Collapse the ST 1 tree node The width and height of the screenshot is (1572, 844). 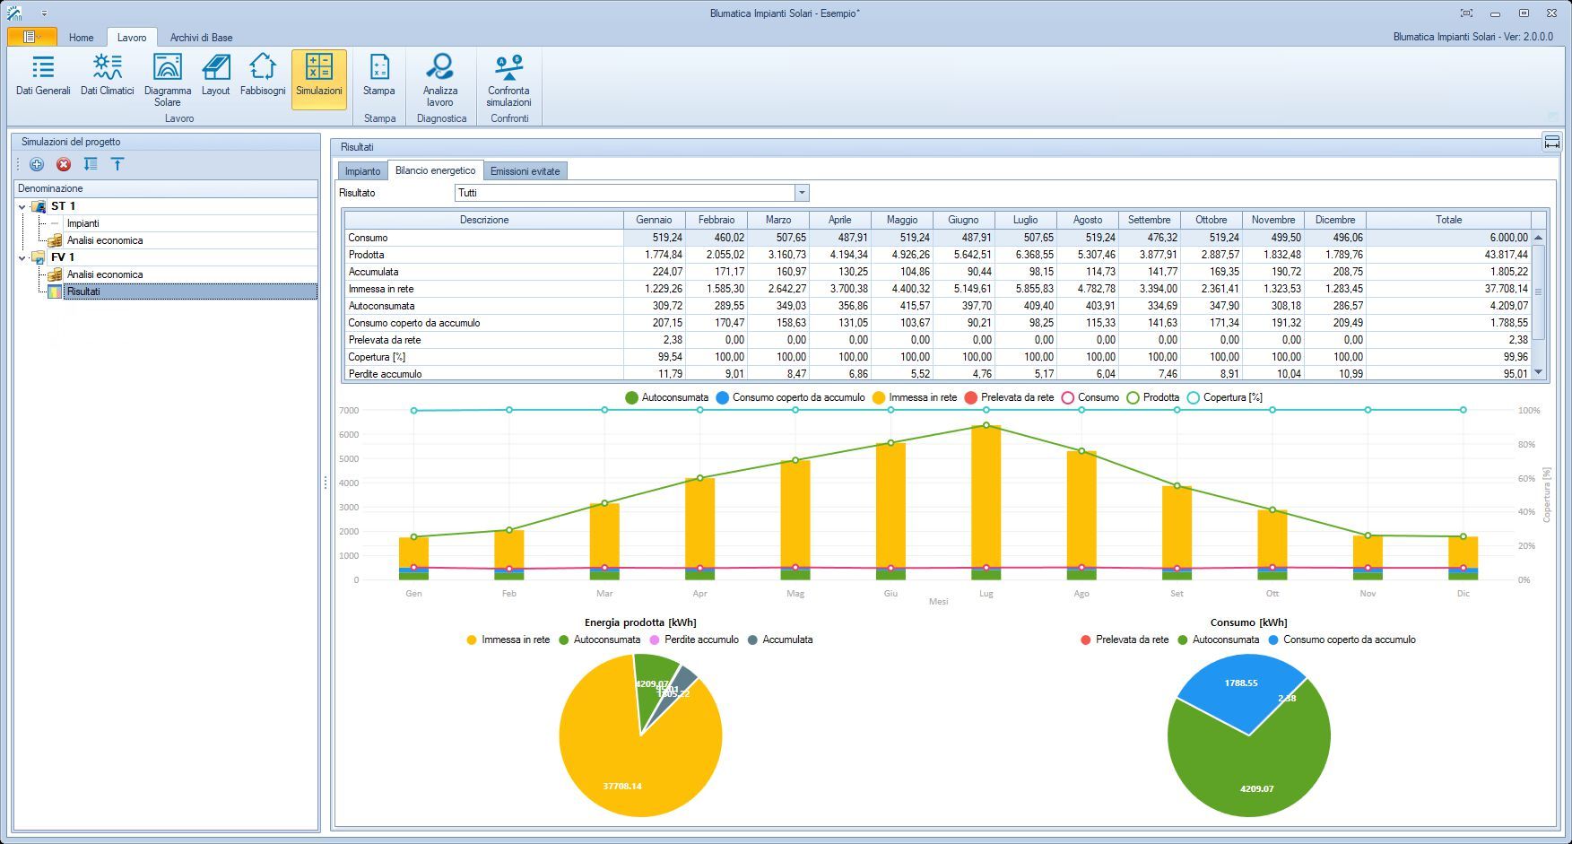pos(22,207)
